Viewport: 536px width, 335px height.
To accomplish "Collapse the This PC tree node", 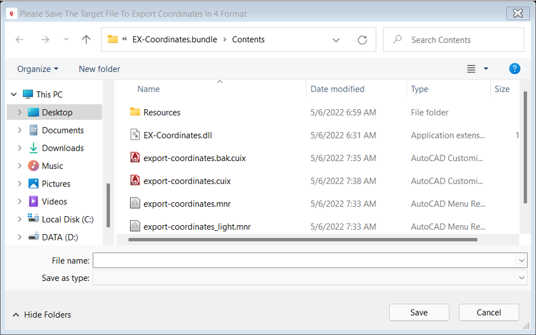I will 14,95.
